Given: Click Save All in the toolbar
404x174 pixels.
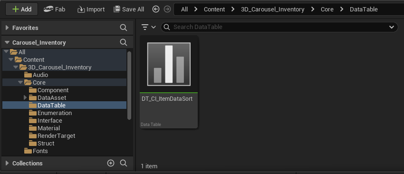Looking at the screenshot, I should [x=129, y=10].
